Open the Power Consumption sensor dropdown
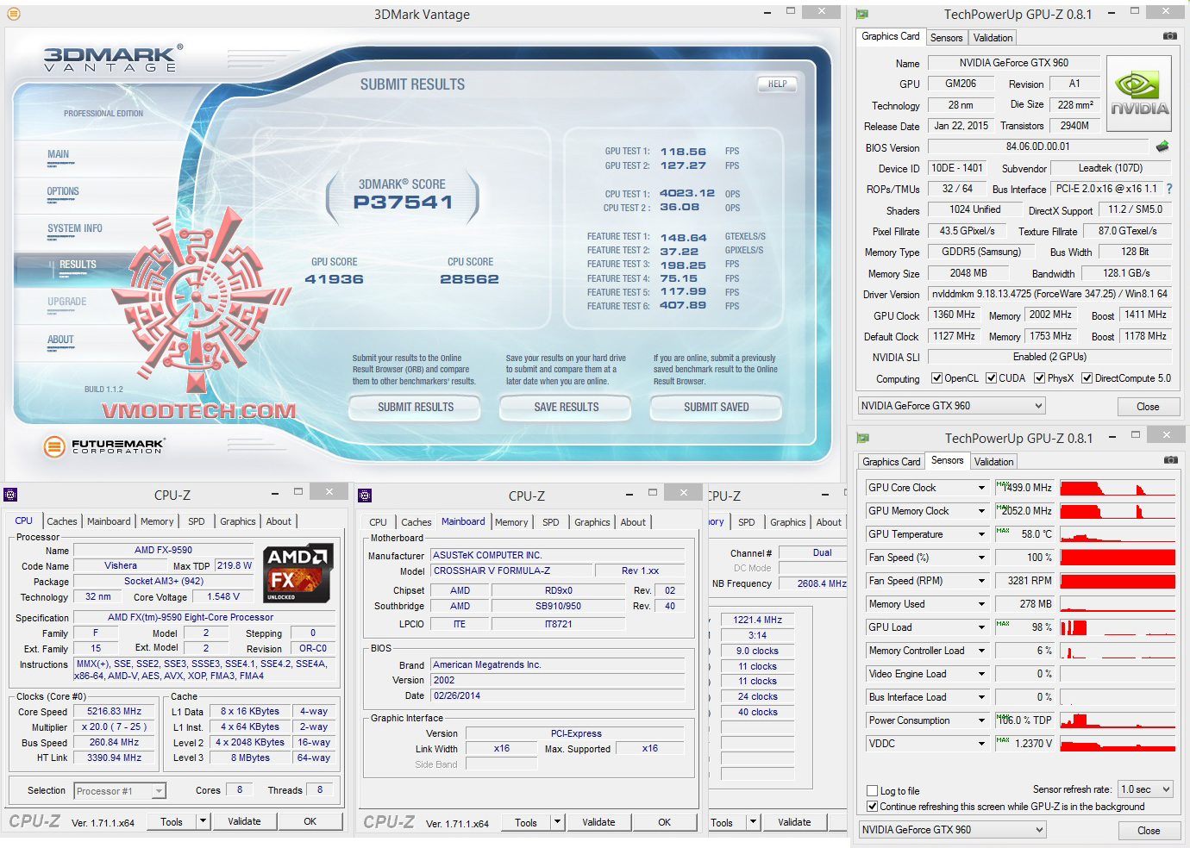The width and height of the screenshot is (1190, 848). point(981,720)
